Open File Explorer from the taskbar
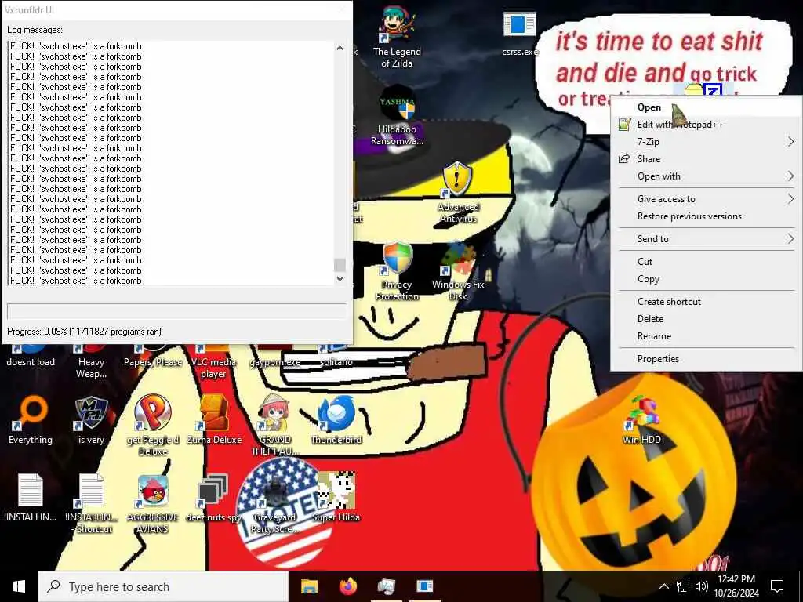Screen dimensions: 803x602 309,586
